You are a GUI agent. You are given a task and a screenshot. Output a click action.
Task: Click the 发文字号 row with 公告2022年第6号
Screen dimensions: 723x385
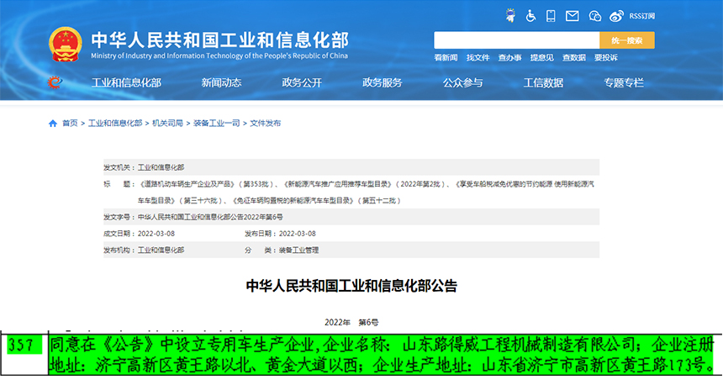tap(351, 217)
